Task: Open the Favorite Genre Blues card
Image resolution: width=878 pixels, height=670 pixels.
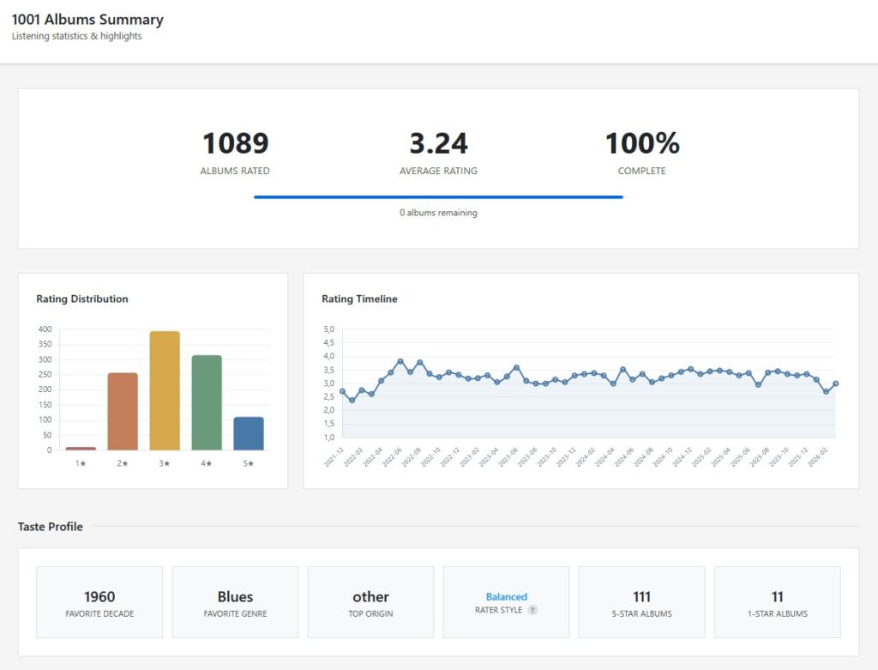Action: pyautogui.click(x=235, y=602)
